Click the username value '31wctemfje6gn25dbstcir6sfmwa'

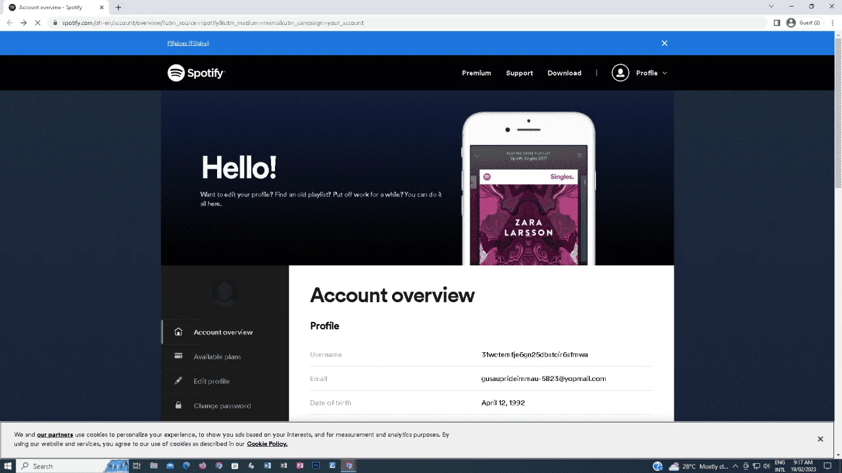pyautogui.click(x=535, y=355)
